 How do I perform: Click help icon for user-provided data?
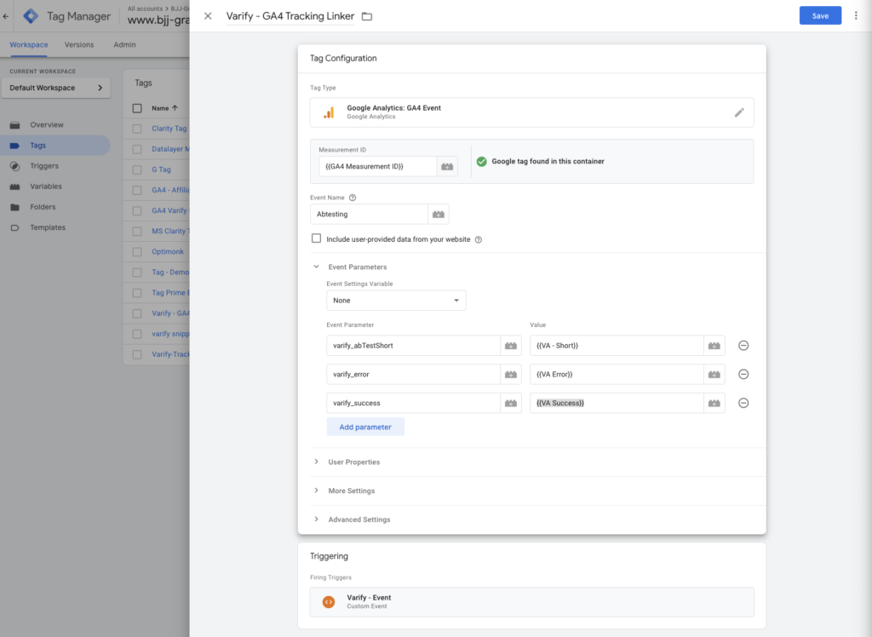(479, 240)
